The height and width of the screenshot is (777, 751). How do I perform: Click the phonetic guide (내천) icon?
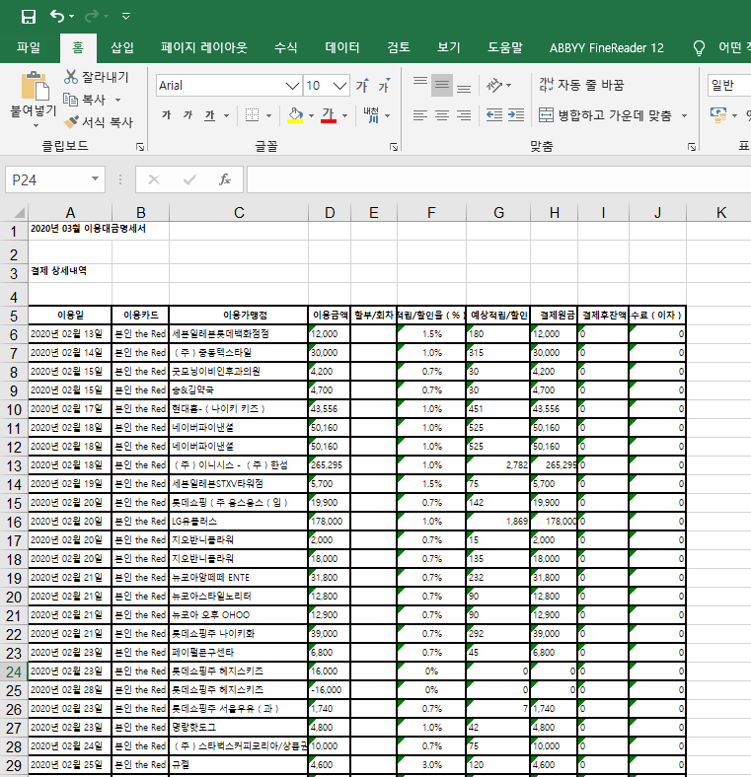[371, 115]
